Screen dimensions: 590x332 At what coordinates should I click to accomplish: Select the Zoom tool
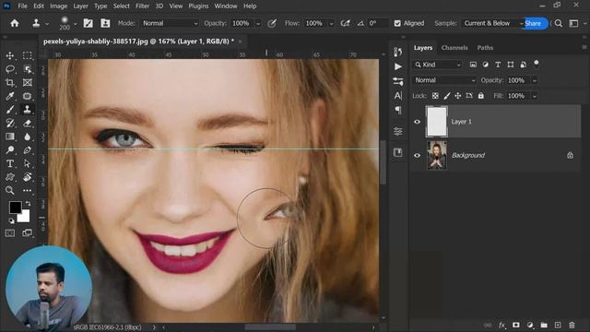(x=10, y=191)
